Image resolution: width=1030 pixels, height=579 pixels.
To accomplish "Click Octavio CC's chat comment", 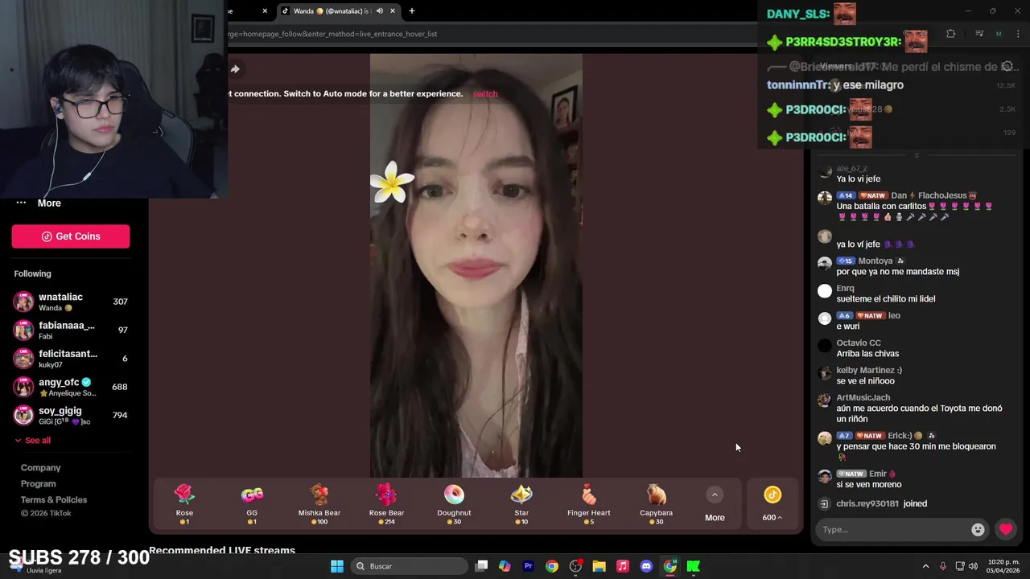I will (x=867, y=354).
